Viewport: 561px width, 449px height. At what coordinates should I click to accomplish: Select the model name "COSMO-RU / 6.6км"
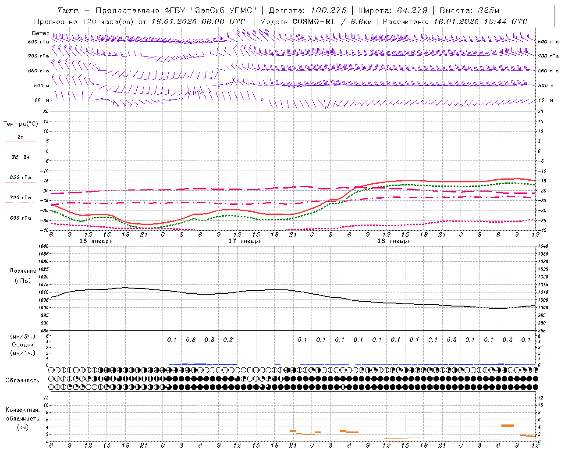332,21
